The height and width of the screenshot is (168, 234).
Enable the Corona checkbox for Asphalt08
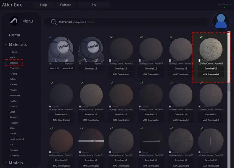tap(80, 106)
